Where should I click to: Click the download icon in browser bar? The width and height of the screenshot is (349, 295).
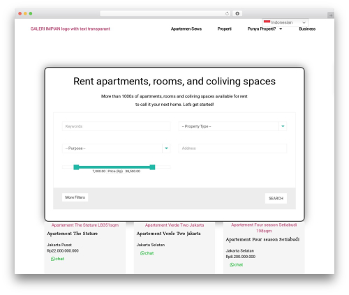(237, 13)
